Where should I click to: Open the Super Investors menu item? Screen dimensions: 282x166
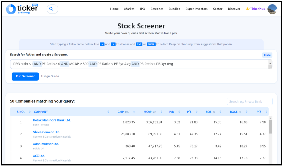click(x=196, y=9)
